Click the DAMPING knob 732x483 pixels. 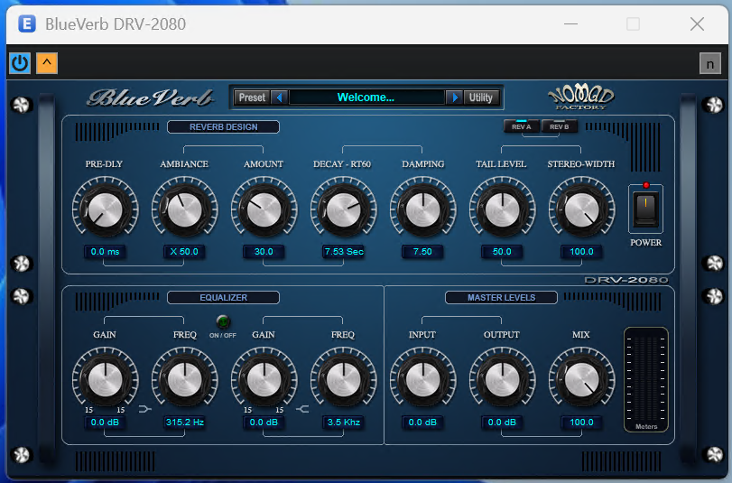[423, 209]
